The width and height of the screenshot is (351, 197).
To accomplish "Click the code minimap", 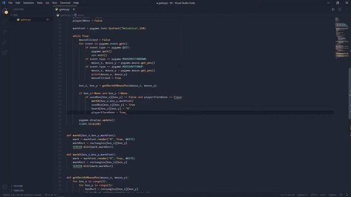I will (x=342, y=38).
